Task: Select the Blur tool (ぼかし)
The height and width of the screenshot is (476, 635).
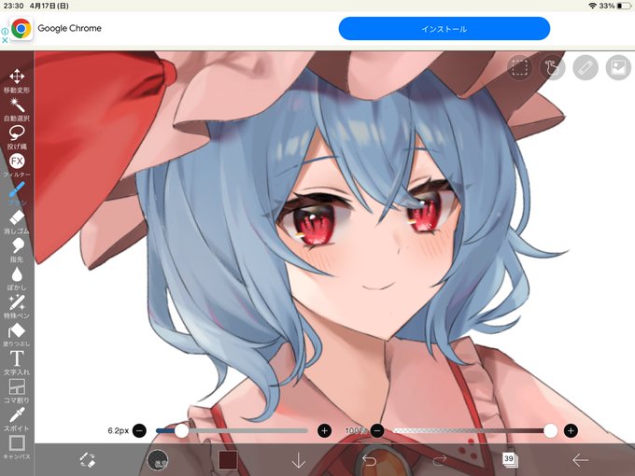Action: pos(17,278)
